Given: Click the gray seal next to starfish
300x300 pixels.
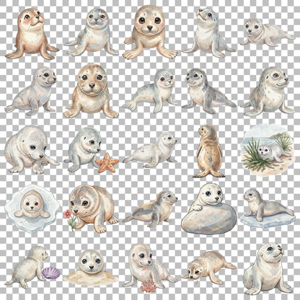Looking at the screenshot, I should pos(83,149).
